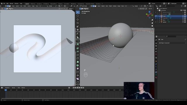Click the play animation button
Screen dimensions: 187x105
click(x=79, y=88)
